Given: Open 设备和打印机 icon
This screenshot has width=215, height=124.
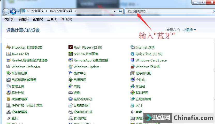Looking at the screenshot, I should click(x=71, y=112).
